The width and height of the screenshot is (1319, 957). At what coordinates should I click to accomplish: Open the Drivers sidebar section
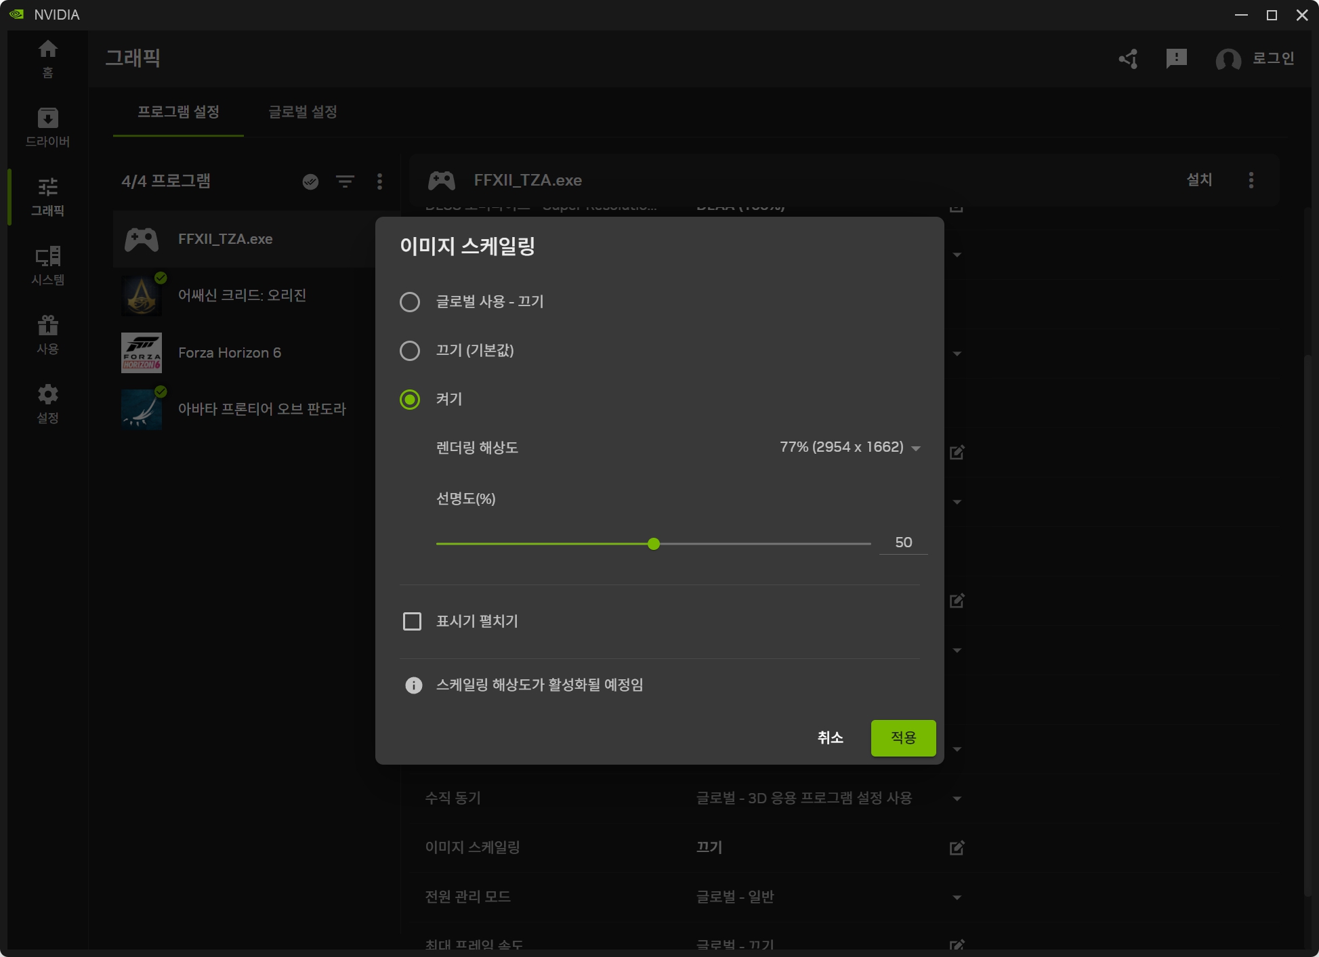pyautogui.click(x=47, y=127)
